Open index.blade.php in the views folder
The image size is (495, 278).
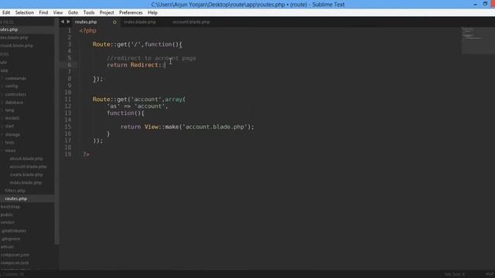[26, 183]
